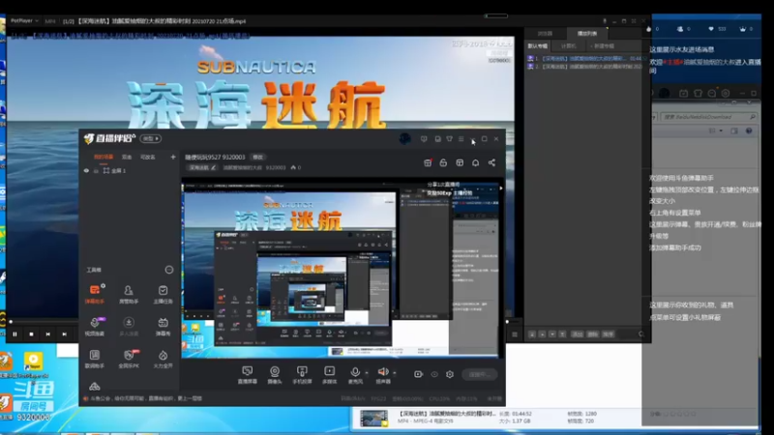
Task: Click the 修改 button next to the room title
Action: pos(257,158)
